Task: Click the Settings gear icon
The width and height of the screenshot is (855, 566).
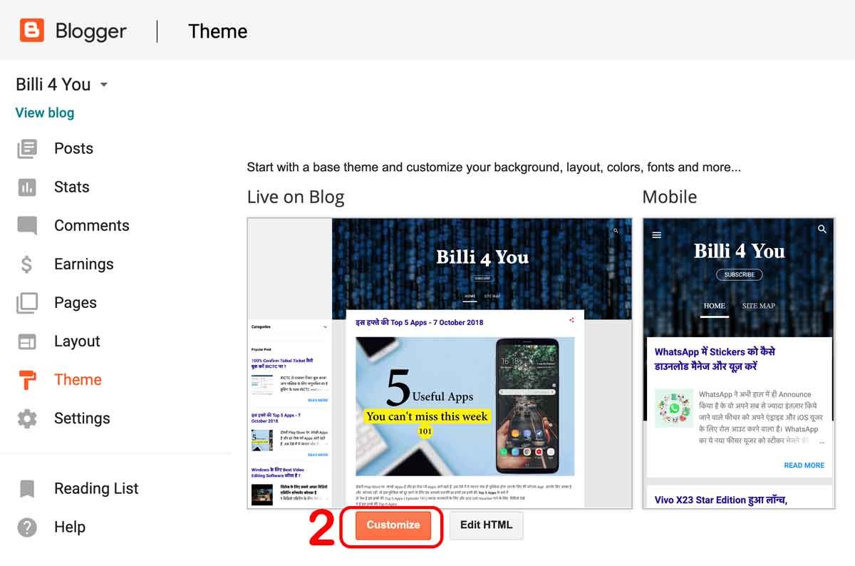Action: [27, 418]
